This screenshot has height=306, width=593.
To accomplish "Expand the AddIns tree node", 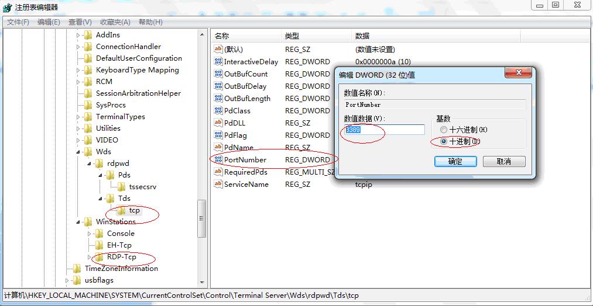I will point(78,35).
